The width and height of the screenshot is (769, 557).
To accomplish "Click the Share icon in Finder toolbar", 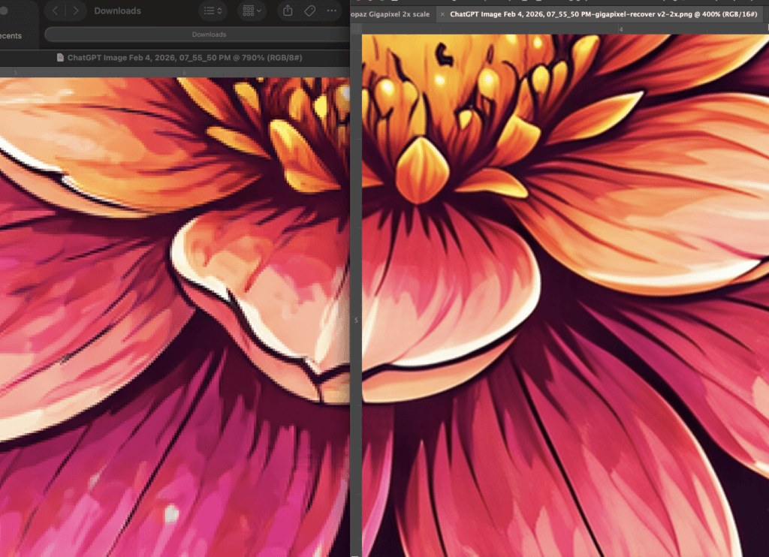I will click(x=287, y=11).
